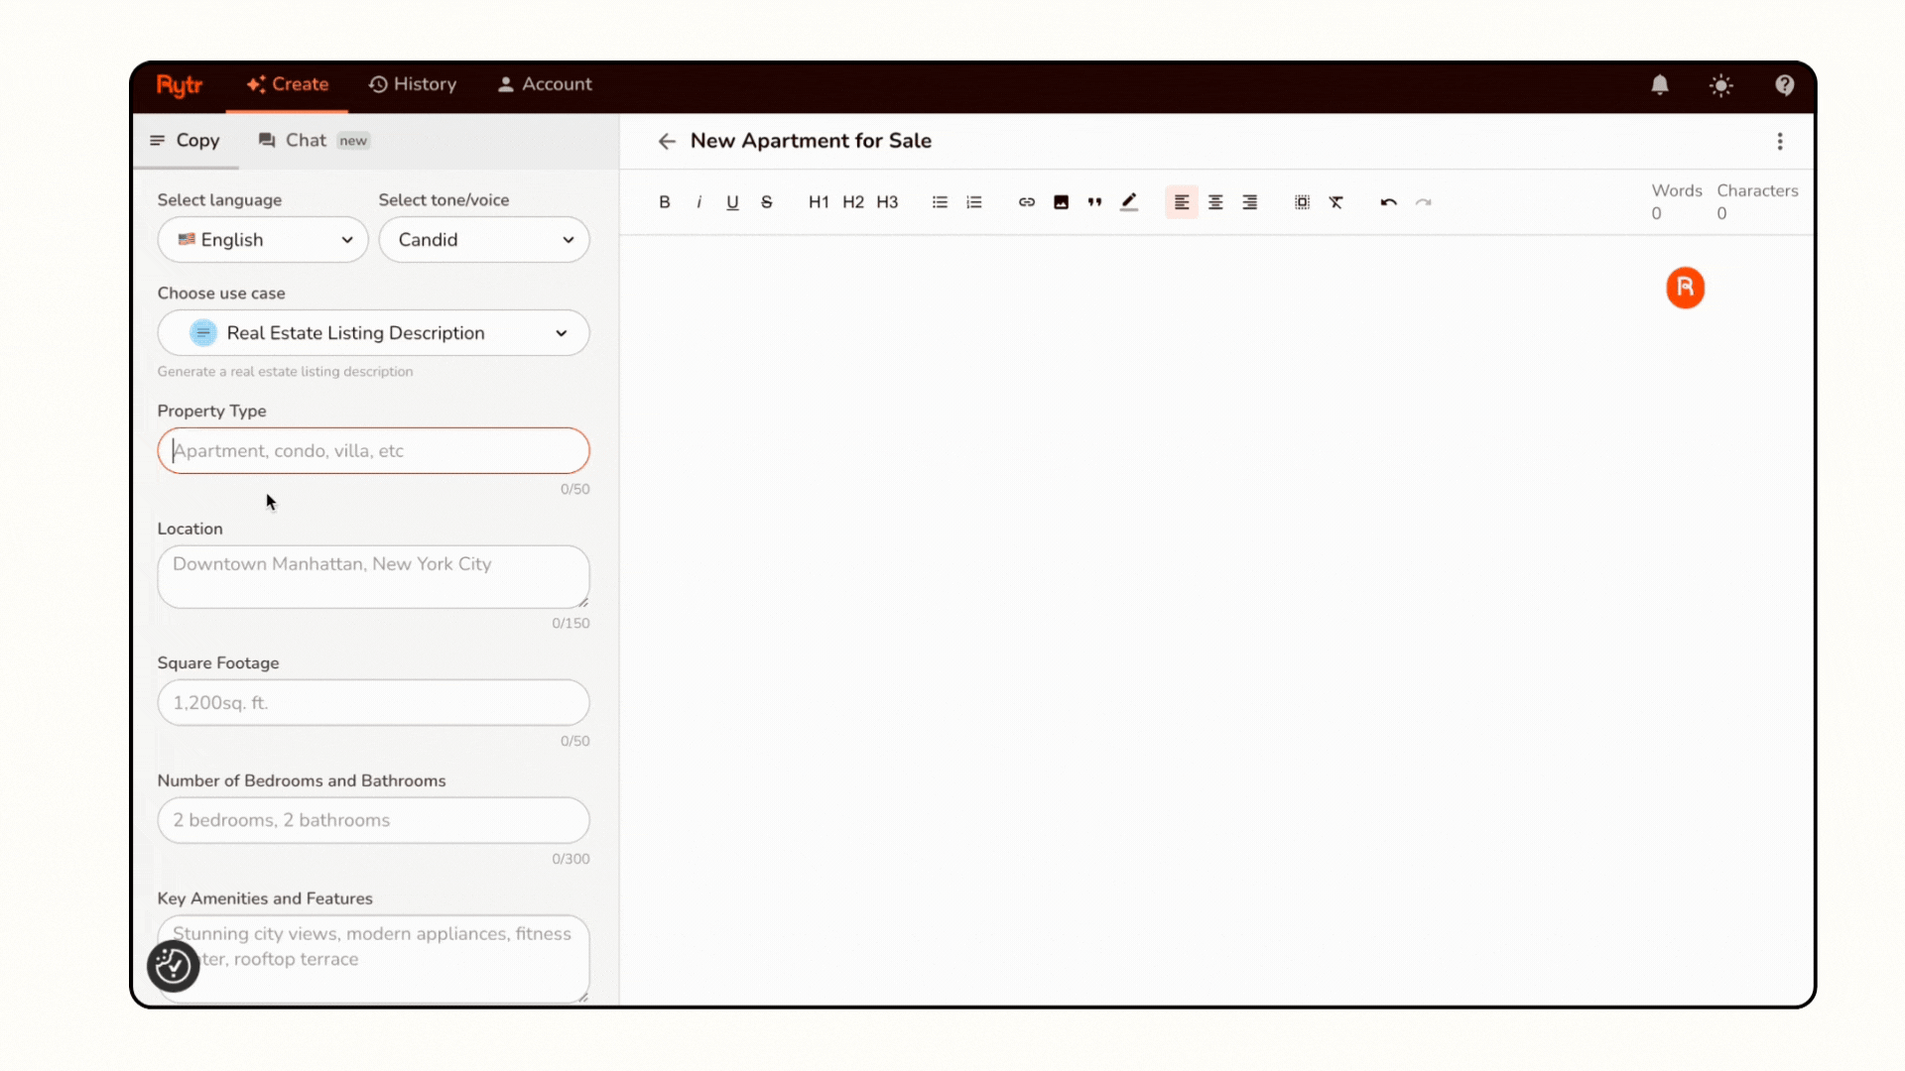Expand the Candid tone dropdown
Image resolution: width=1905 pixels, height=1071 pixels.
(484, 240)
